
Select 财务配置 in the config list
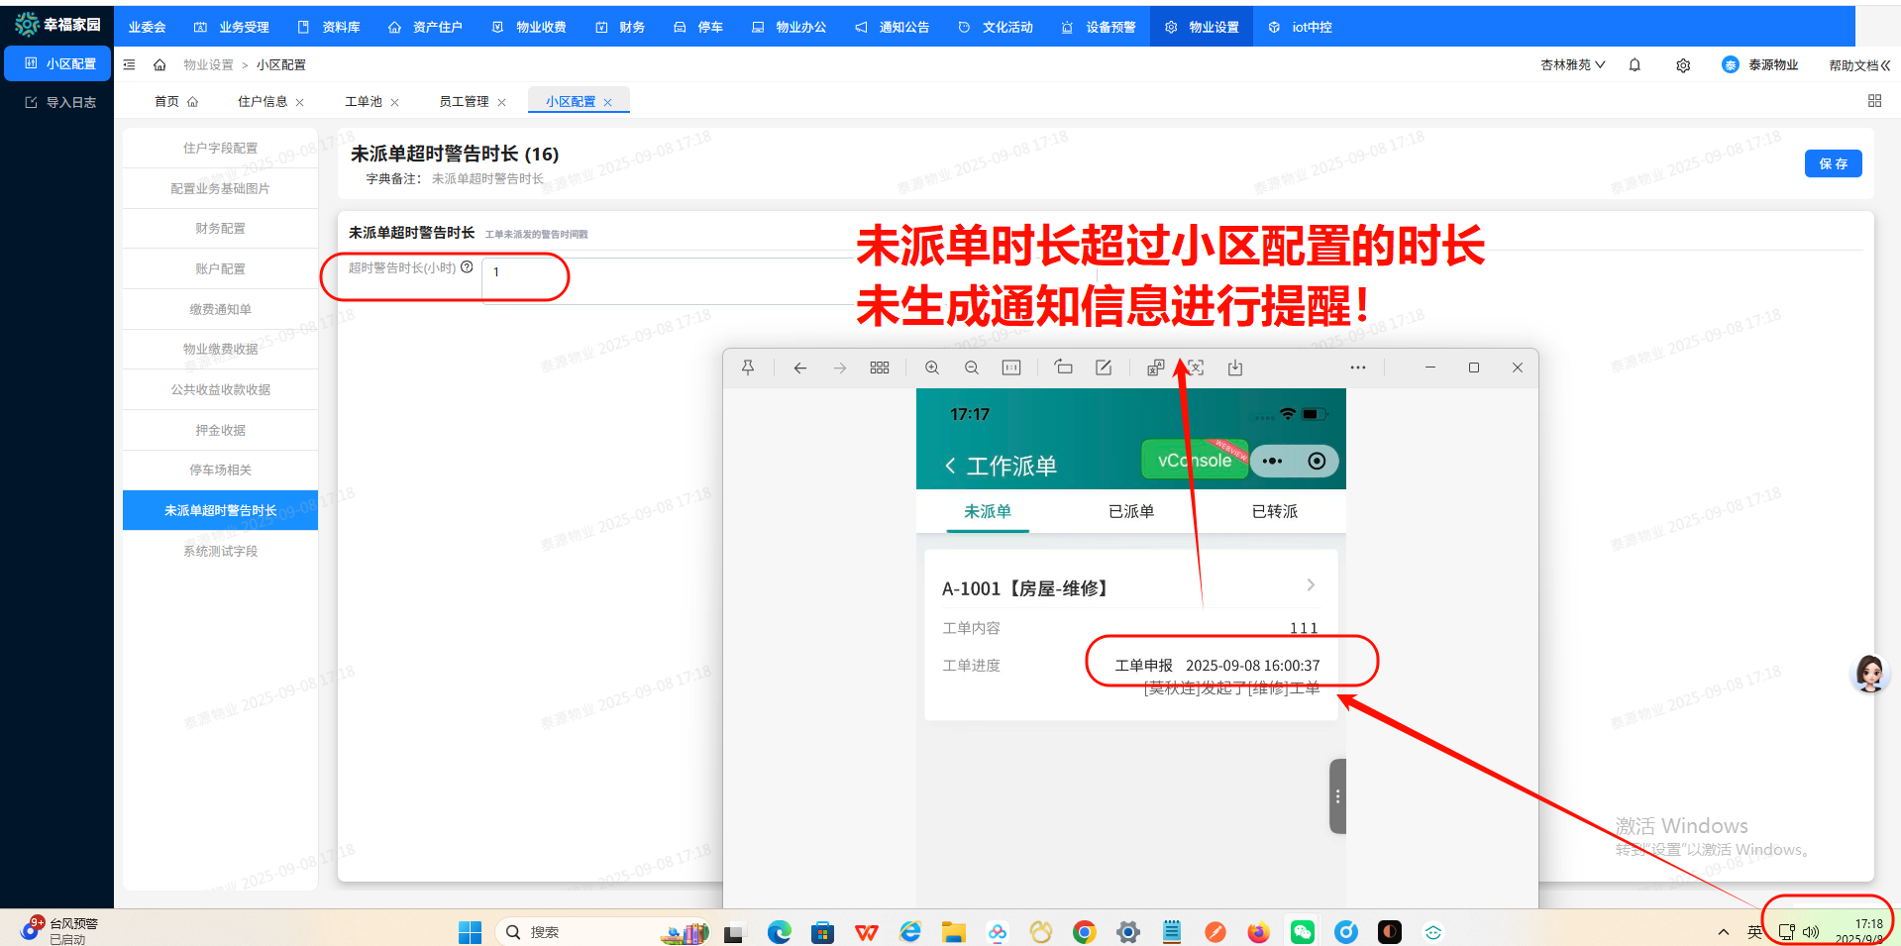click(220, 229)
